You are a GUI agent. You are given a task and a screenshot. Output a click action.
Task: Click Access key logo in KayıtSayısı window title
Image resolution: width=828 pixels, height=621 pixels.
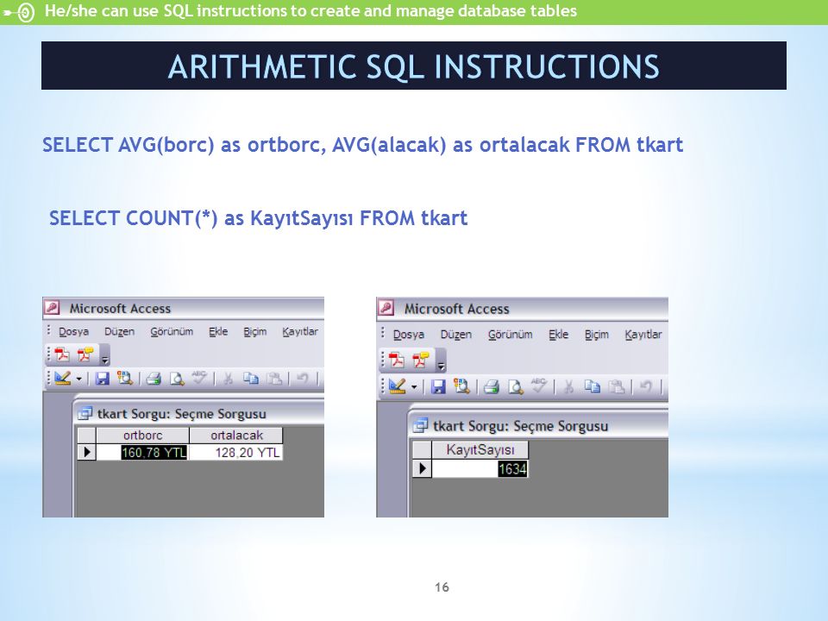[386, 307]
